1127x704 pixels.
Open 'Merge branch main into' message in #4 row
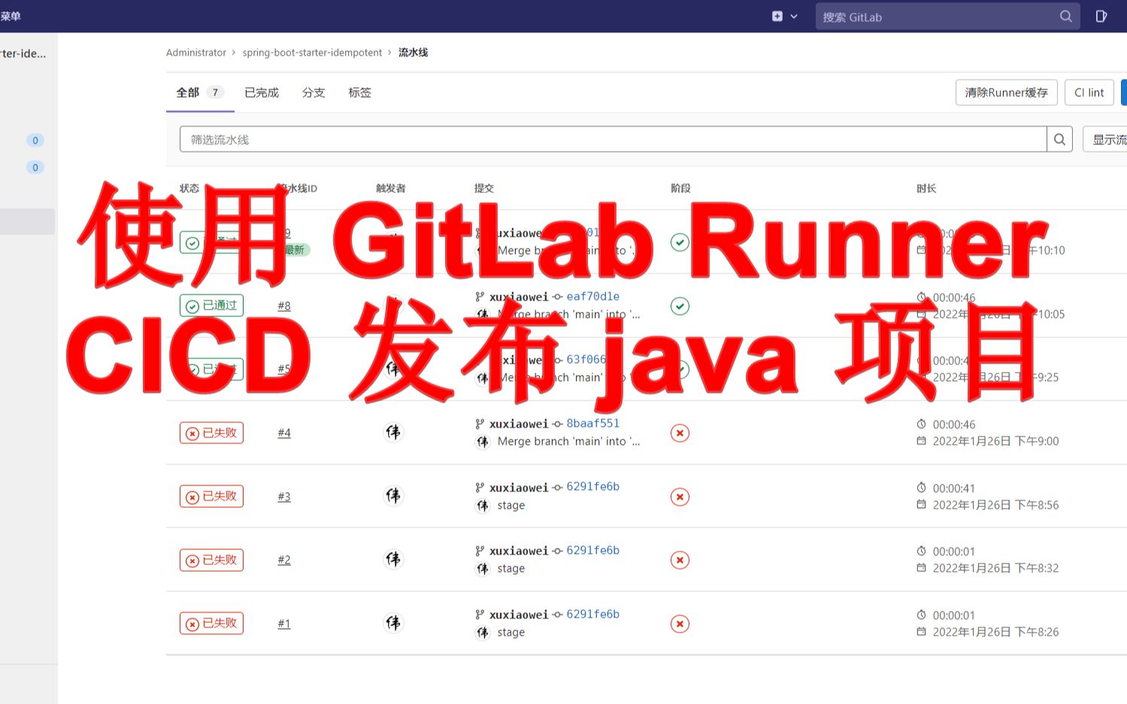(x=569, y=442)
